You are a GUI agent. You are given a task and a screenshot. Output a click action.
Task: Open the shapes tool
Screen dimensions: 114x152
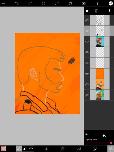tap(63, 149)
